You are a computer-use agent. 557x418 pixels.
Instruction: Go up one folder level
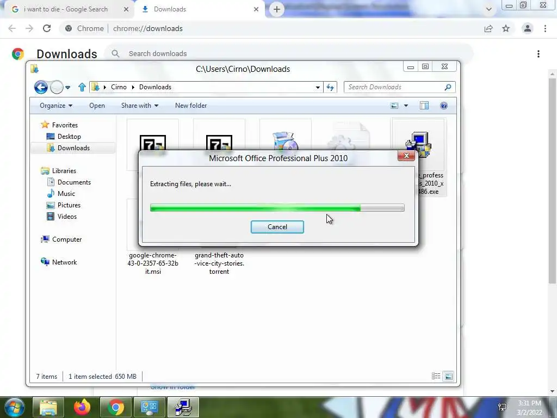(82, 87)
